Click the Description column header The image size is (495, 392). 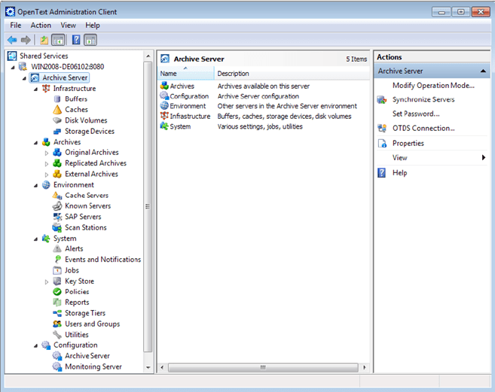click(x=292, y=73)
